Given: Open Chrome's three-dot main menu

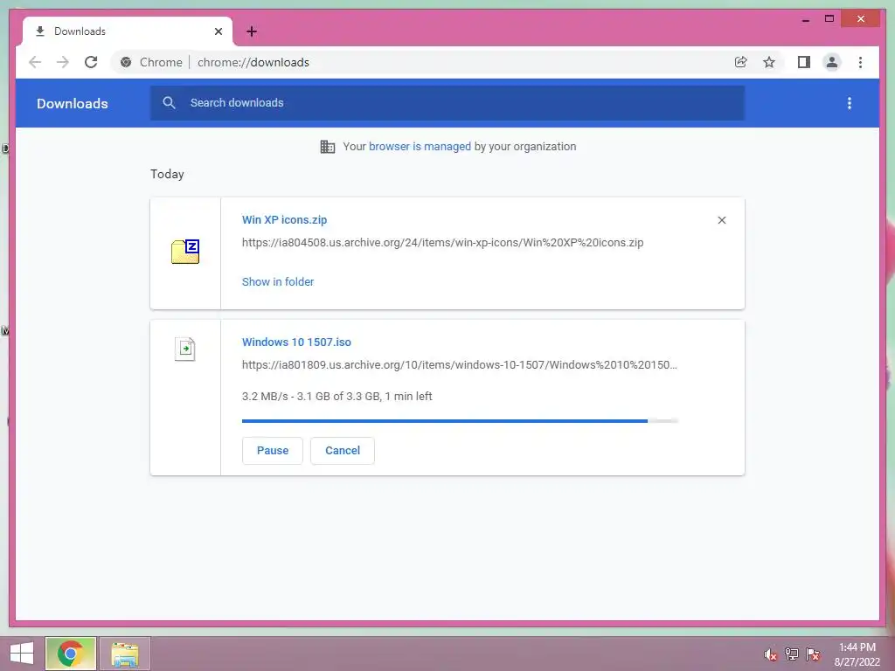Looking at the screenshot, I should (860, 62).
